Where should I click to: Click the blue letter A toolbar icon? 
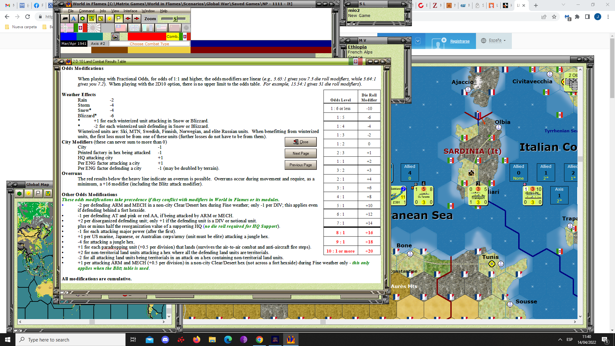tap(74, 19)
